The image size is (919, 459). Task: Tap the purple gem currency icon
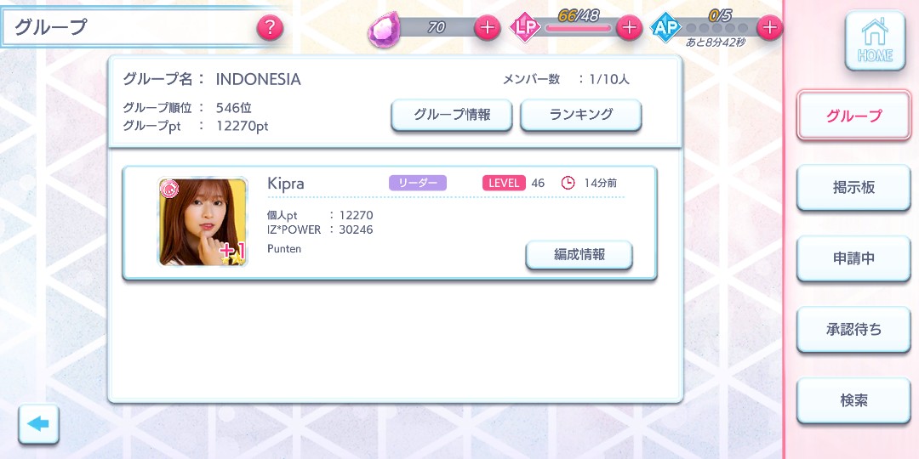click(x=385, y=29)
